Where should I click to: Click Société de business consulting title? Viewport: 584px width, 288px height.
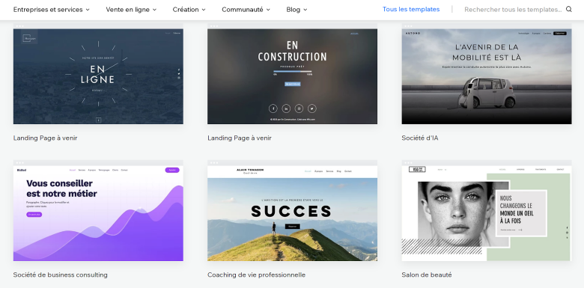pyautogui.click(x=61, y=275)
